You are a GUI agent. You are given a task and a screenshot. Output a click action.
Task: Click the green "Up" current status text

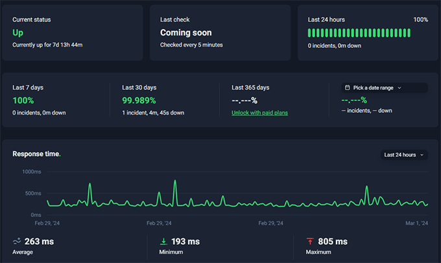point(18,32)
